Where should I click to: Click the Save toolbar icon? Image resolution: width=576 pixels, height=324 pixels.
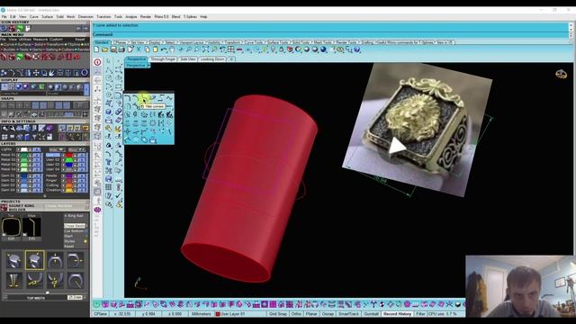pyautogui.click(x=113, y=49)
